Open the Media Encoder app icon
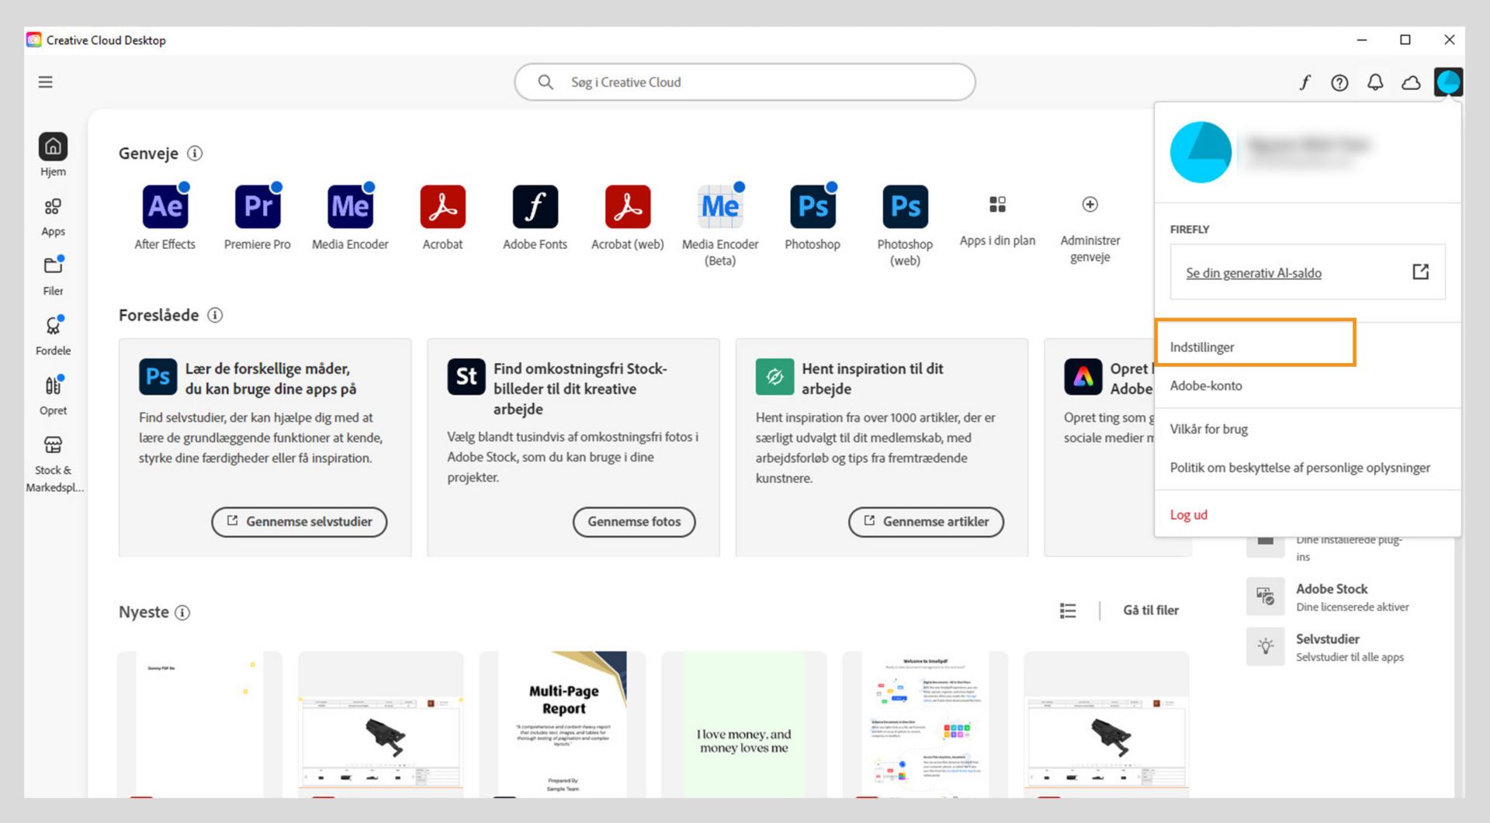This screenshot has width=1490, height=823. [350, 207]
